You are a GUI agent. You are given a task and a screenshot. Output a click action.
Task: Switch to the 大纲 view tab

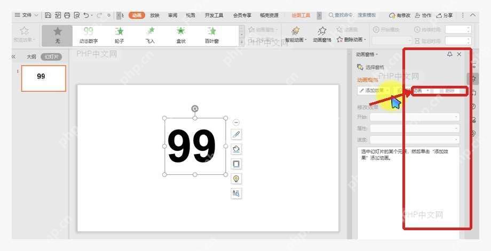pyautogui.click(x=31, y=57)
